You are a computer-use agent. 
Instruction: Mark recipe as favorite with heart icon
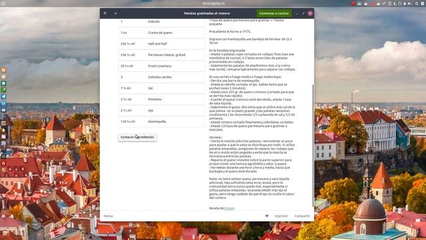tap(267, 216)
